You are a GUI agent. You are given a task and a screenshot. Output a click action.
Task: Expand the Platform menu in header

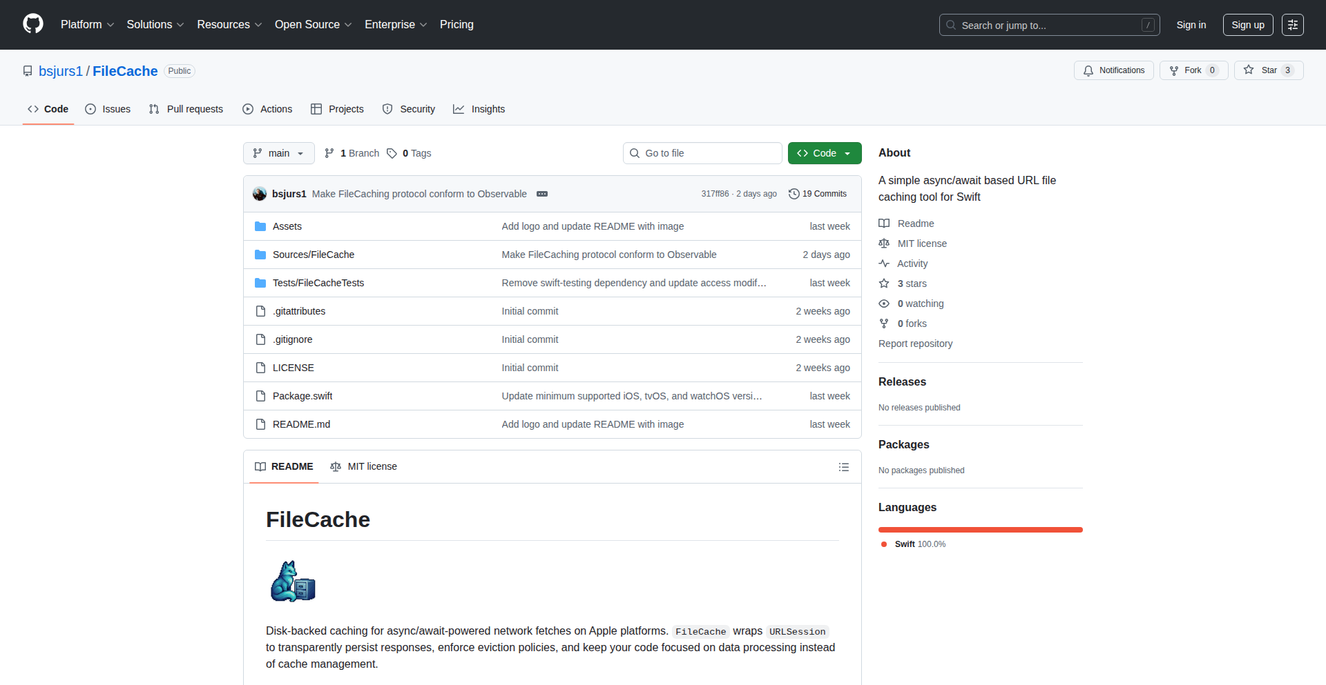click(87, 25)
